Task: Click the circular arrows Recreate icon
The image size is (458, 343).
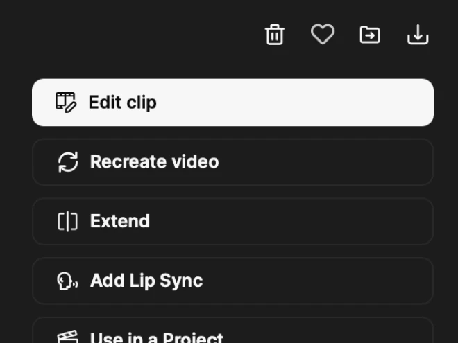Action: tap(67, 162)
